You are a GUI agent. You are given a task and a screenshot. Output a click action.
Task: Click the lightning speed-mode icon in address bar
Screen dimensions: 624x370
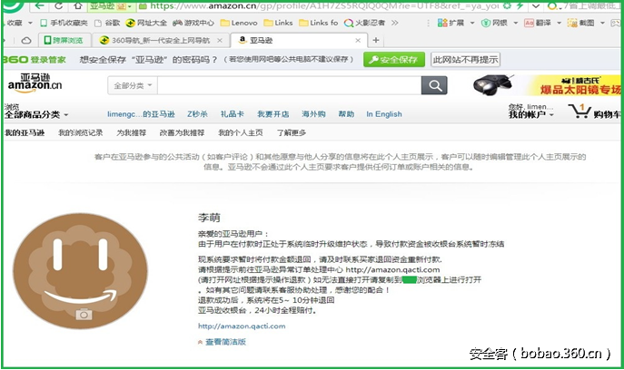(x=520, y=6)
